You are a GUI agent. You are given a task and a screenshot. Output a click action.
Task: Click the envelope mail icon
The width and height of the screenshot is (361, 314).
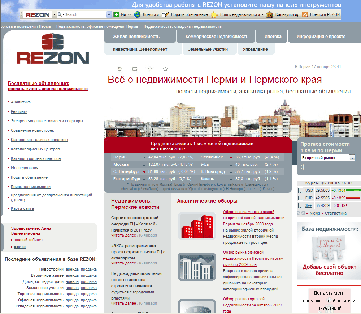click(x=135, y=69)
